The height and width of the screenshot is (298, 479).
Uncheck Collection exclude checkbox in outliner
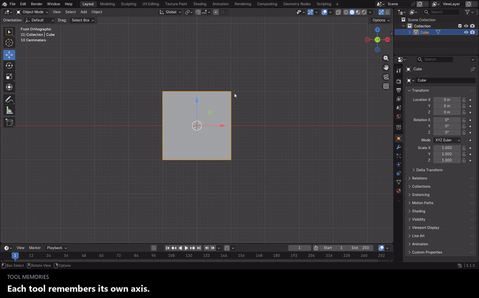(460, 26)
